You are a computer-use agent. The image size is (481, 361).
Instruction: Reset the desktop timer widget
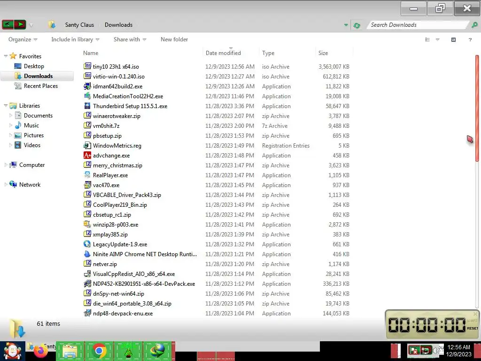click(473, 328)
